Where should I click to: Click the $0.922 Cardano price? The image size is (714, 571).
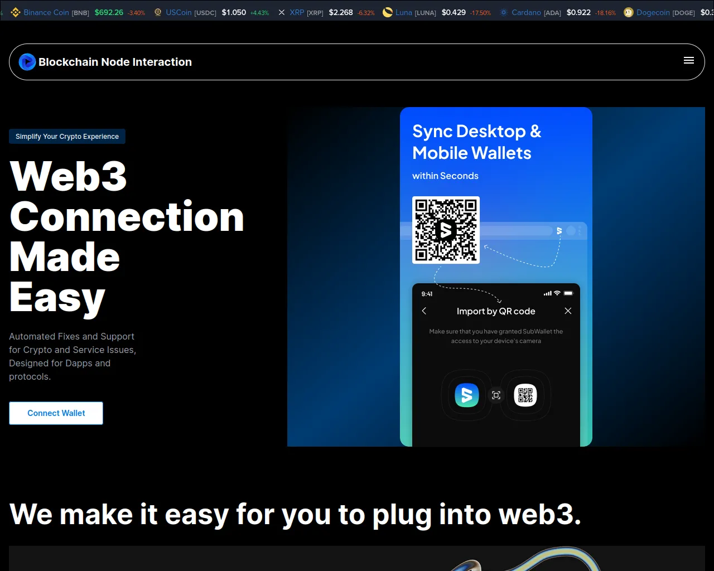tap(578, 12)
